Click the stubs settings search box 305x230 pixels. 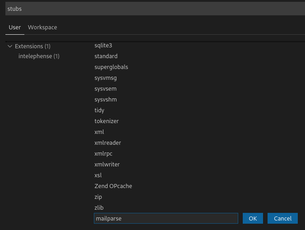pyautogui.click(x=155, y=9)
